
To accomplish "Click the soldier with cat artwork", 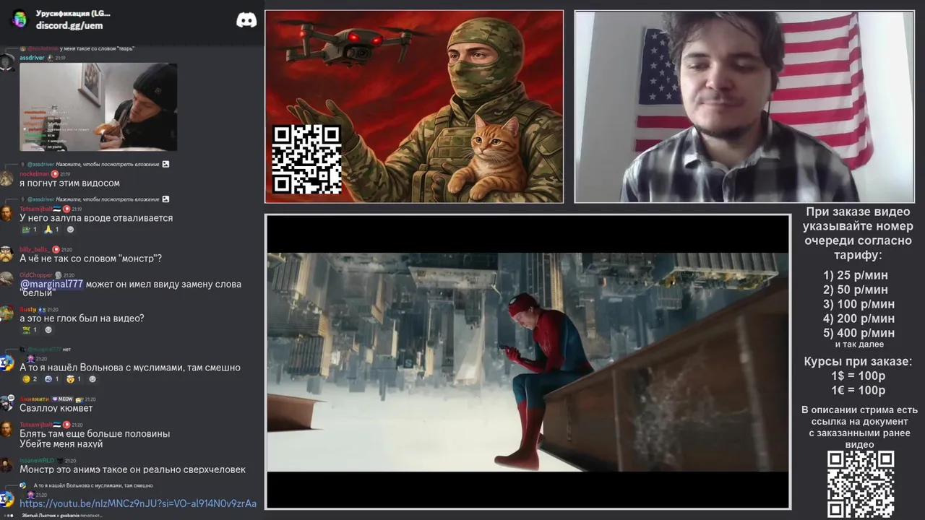I will click(x=414, y=106).
